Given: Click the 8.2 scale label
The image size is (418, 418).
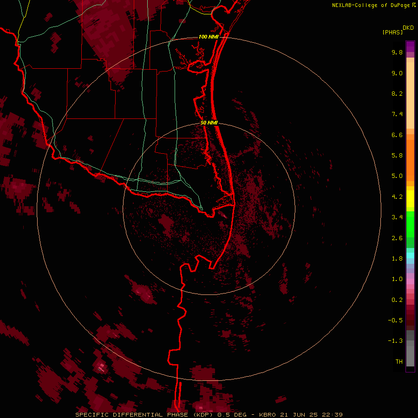Looking at the screenshot, I should (397, 93).
